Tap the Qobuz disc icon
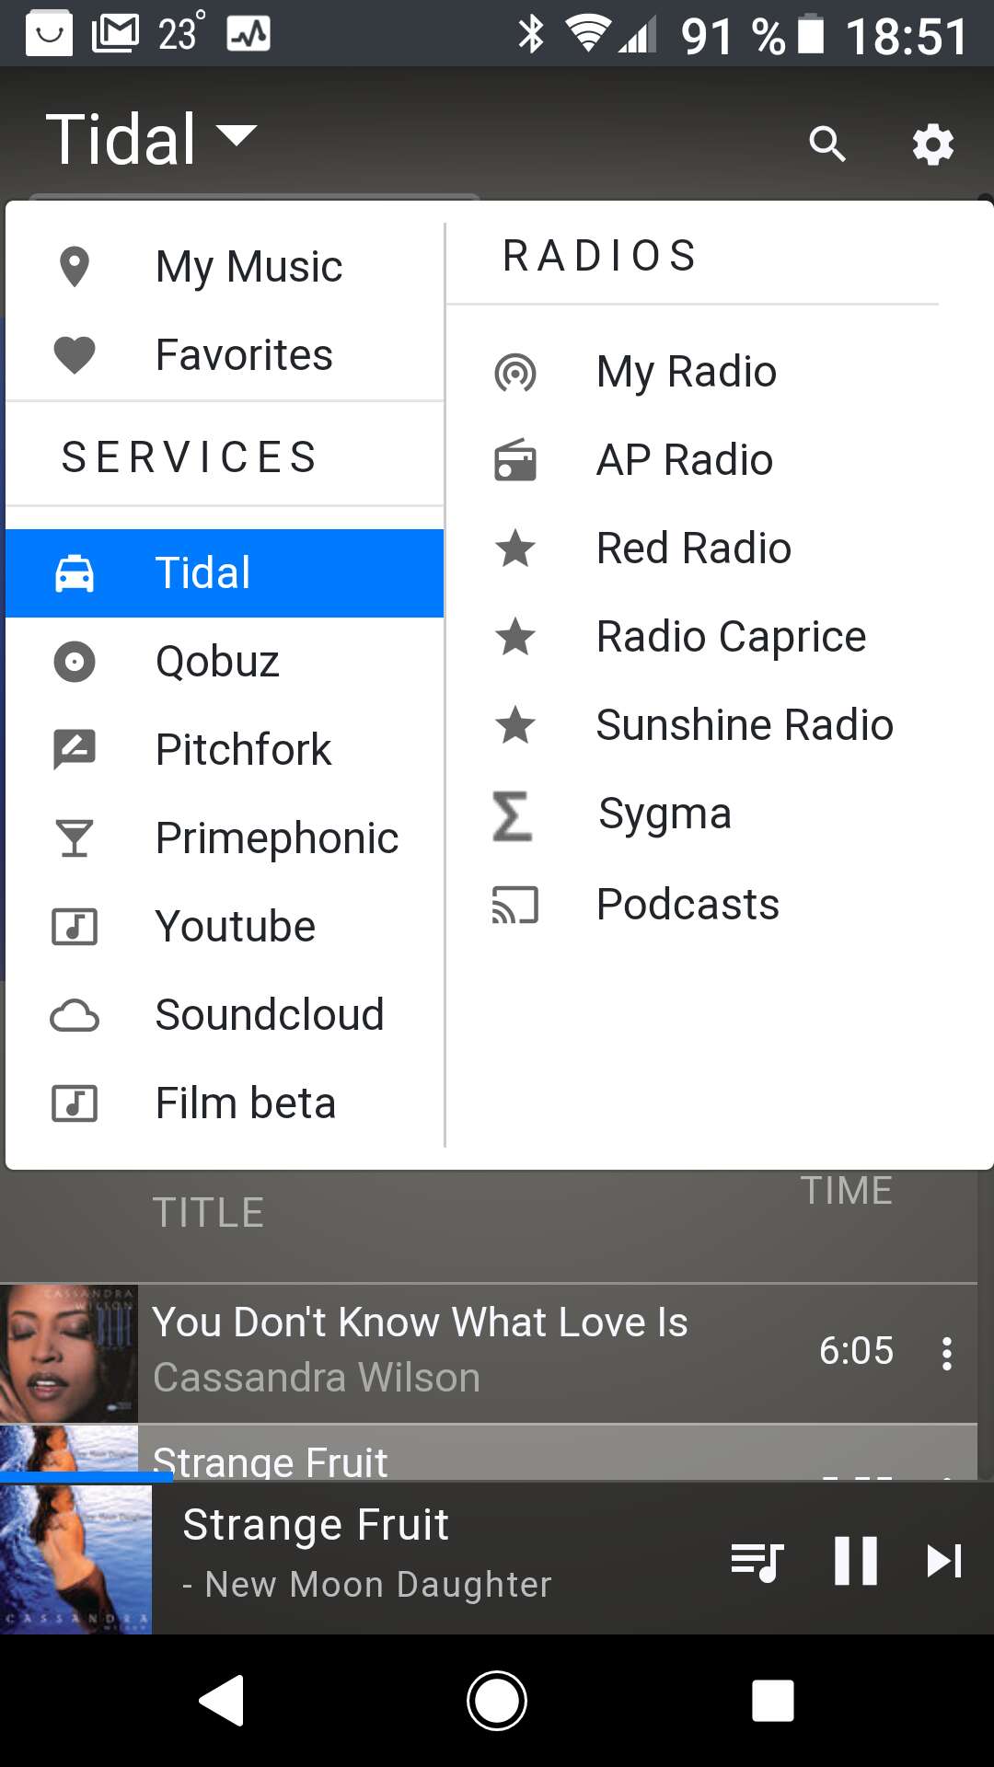994x1767 pixels. pyautogui.click(x=75, y=662)
